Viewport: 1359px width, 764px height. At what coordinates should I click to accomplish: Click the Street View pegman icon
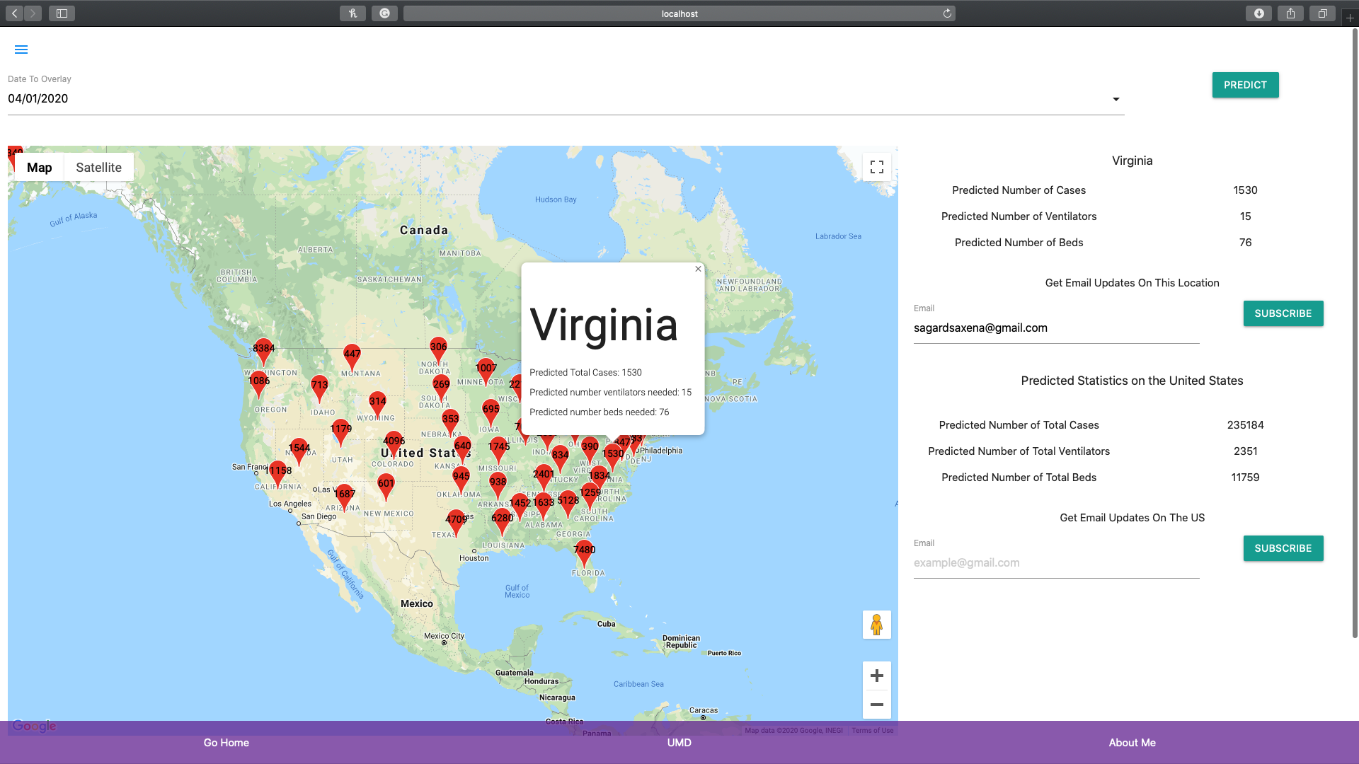click(x=876, y=625)
